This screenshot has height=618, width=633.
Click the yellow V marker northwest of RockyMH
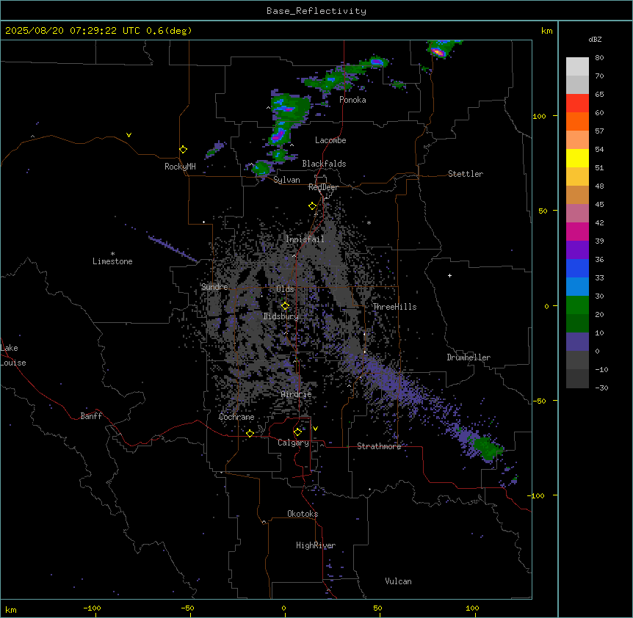(129, 135)
